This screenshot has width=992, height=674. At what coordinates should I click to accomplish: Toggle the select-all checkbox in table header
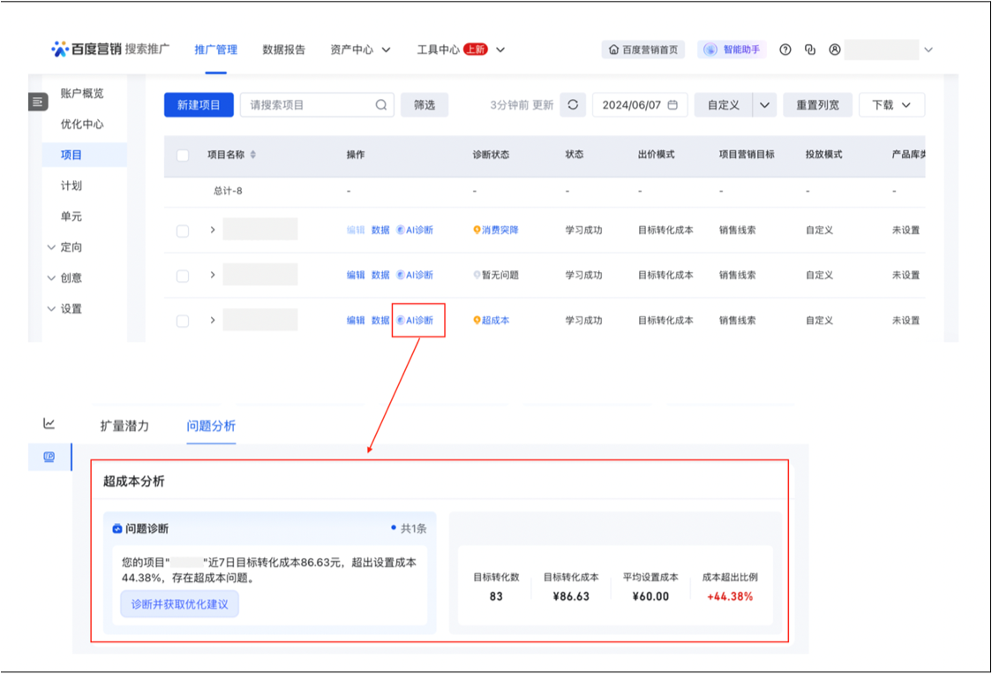pyautogui.click(x=183, y=155)
